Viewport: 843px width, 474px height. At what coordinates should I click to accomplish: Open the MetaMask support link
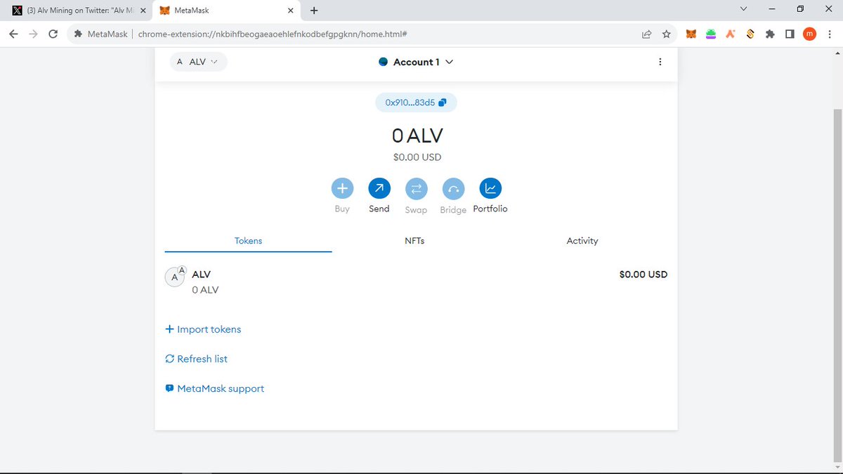point(214,388)
